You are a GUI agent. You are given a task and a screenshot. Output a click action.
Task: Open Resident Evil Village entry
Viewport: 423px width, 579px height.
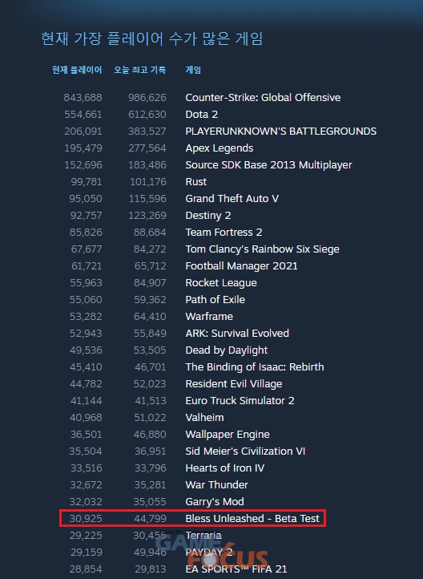pos(233,384)
